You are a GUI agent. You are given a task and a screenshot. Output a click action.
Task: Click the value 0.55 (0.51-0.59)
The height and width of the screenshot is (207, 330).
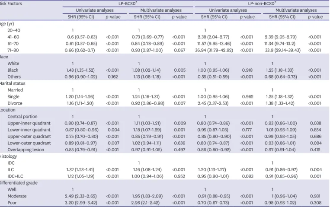(x=213, y=77)
